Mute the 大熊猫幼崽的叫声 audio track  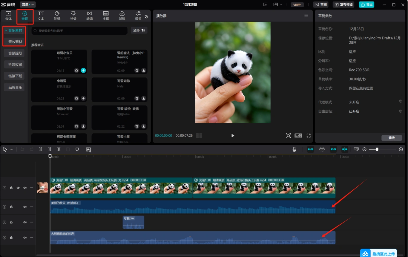pyautogui.click(x=25, y=238)
